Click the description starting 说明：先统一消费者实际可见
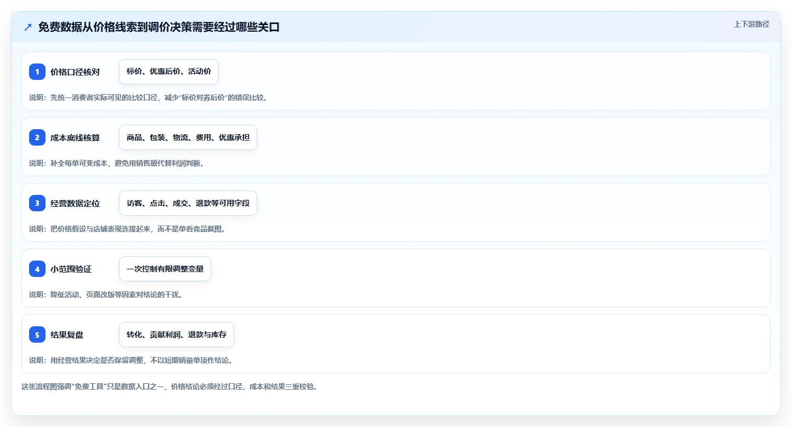This screenshot has height=427, width=792. [149, 97]
